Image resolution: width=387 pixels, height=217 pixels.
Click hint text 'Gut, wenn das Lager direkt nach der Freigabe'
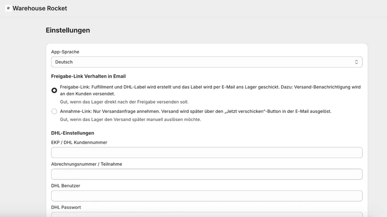(124, 102)
